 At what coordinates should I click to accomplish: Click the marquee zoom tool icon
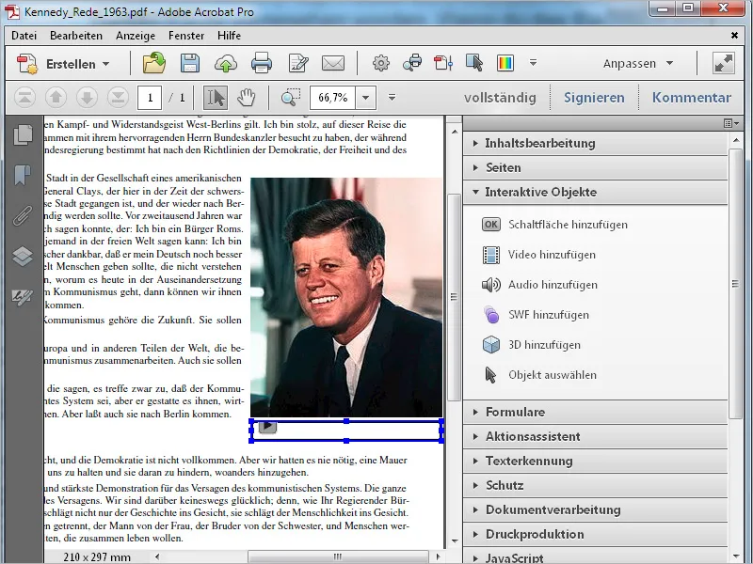tap(291, 98)
